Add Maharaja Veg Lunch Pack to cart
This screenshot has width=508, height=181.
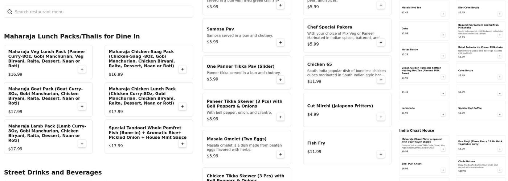tap(82, 69)
